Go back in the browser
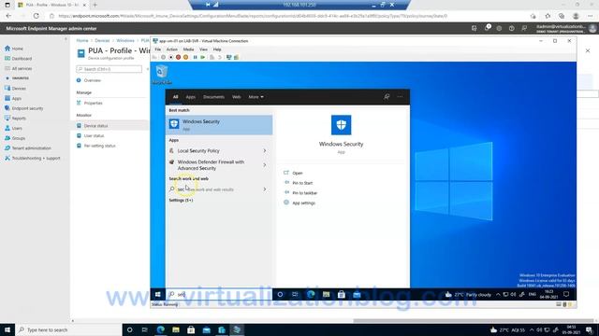Screen dimensions: 599x336 [x=8, y=16]
